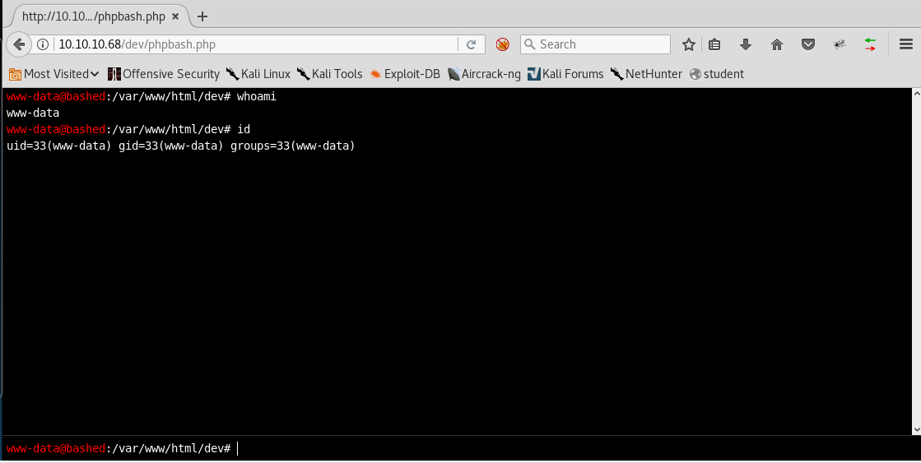Viewport: 921px width, 463px height.
Task: Open the site information icon
Action: pos(44,44)
